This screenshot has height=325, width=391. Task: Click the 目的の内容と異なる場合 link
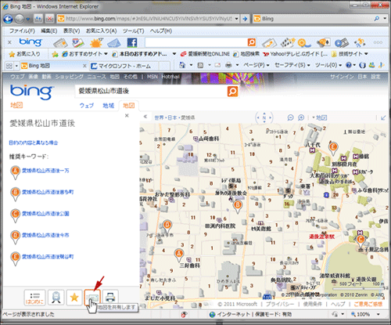point(34,143)
